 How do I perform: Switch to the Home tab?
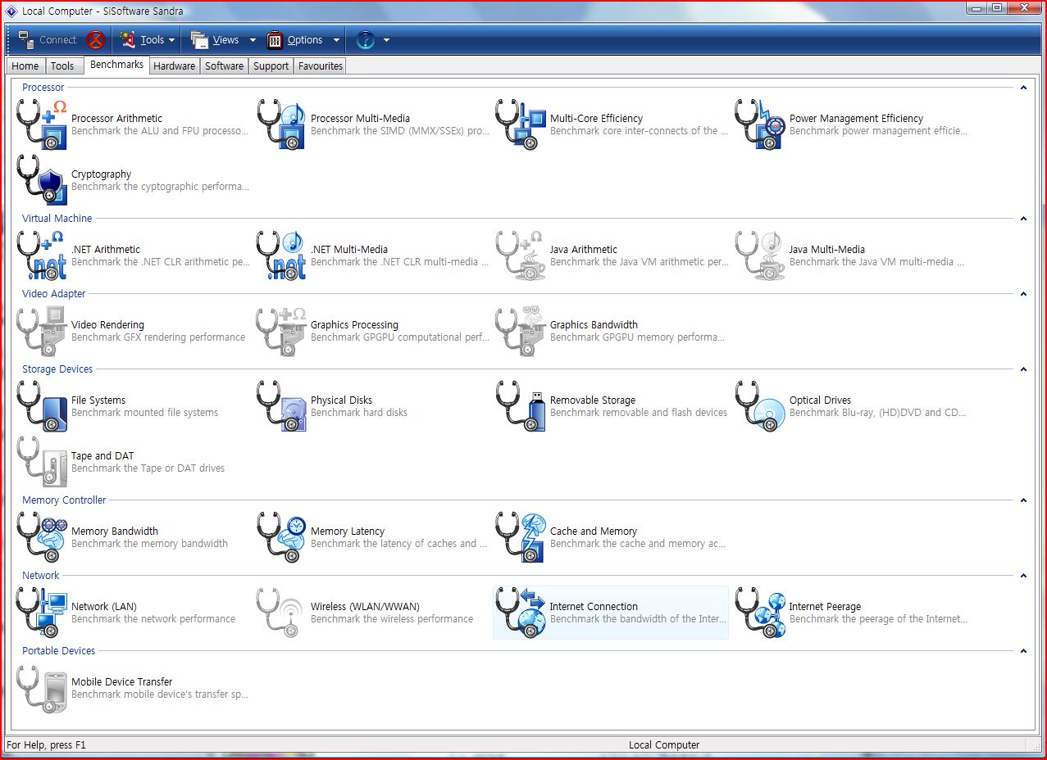[x=25, y=66]
